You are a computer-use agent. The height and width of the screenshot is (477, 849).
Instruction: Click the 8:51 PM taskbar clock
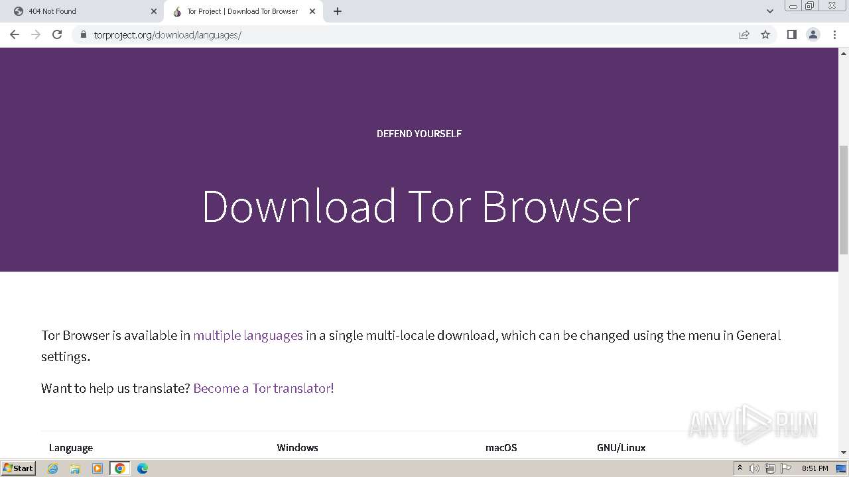pyautogui.click(x=815, y=468)
